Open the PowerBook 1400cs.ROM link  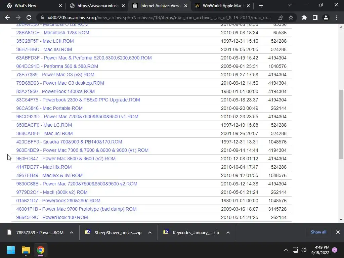[x=55, y=91]
